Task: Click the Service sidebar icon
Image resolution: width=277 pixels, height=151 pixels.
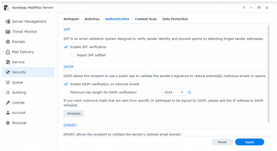Action: click(x=8, y=62)
